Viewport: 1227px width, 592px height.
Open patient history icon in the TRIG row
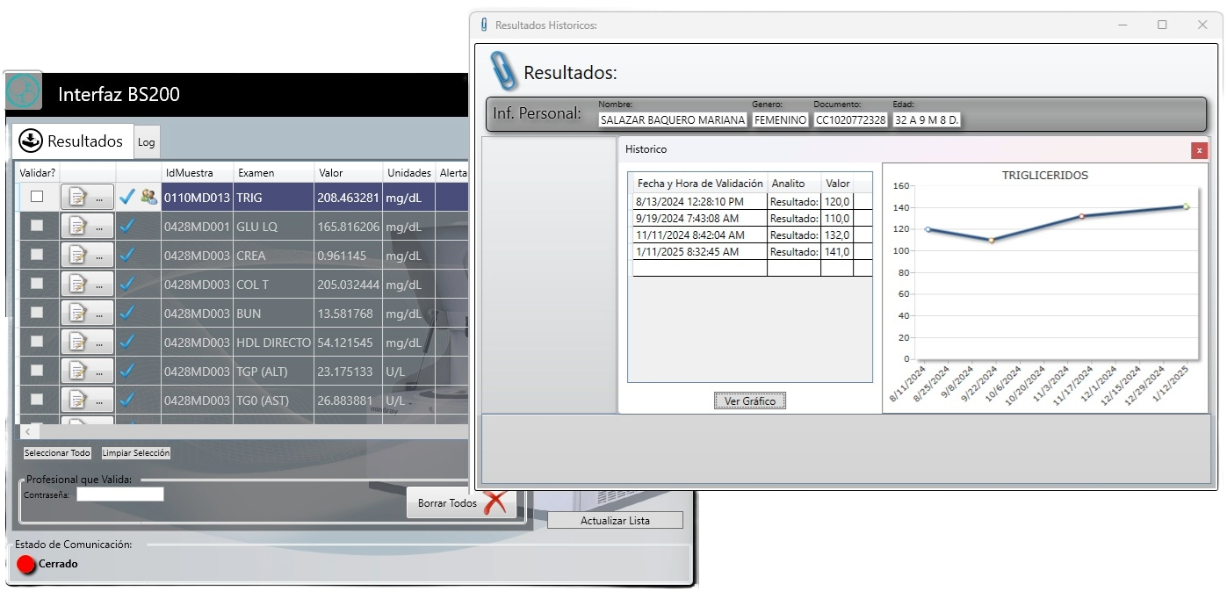pos(149,197)
